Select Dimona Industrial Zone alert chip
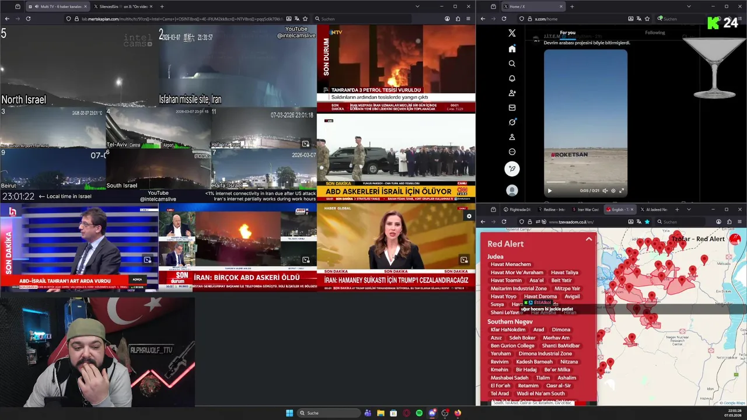 (x=545, y=353)
